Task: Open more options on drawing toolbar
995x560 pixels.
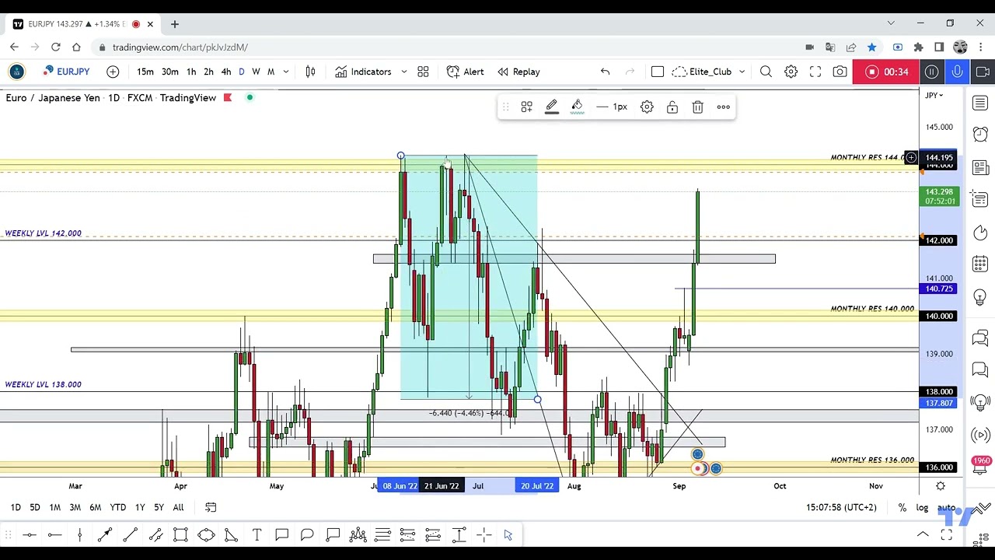Action: click(x=723, y=107)
